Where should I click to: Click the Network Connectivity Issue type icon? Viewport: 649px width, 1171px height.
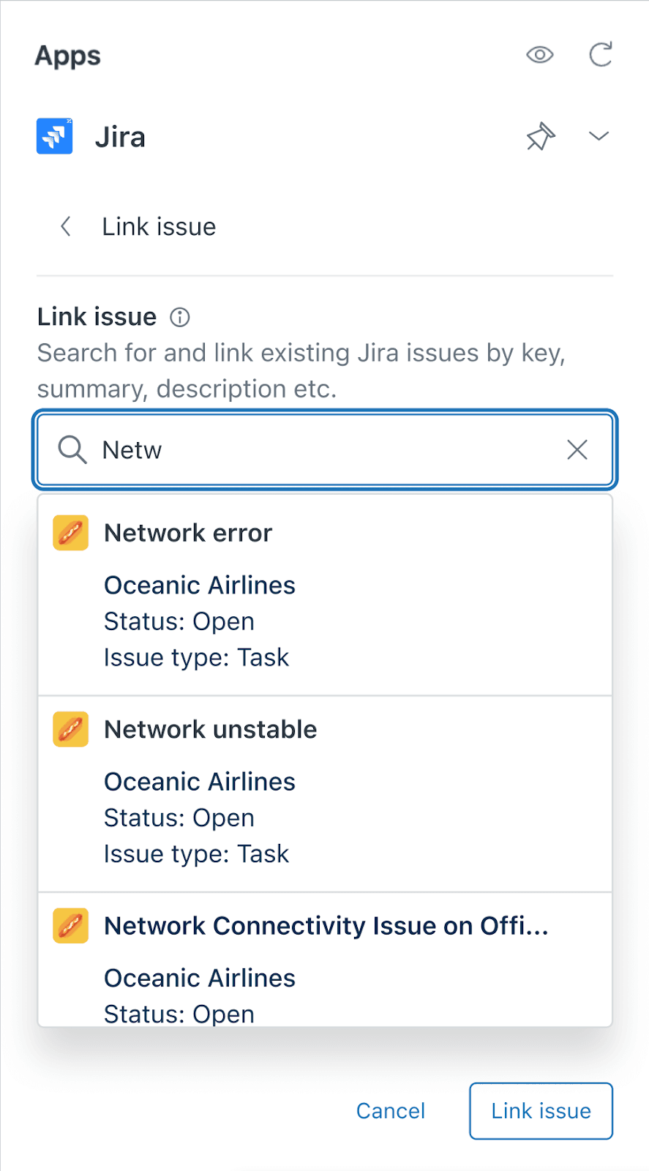coord(70,925)
